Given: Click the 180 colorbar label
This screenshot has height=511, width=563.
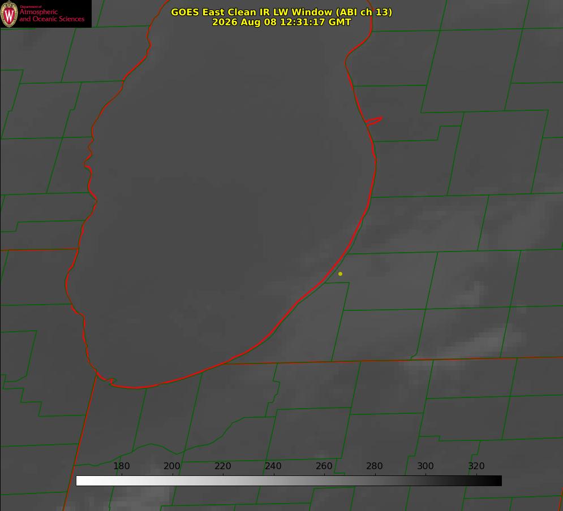Looking at the screenshot, I should click(x=121, y=466).
